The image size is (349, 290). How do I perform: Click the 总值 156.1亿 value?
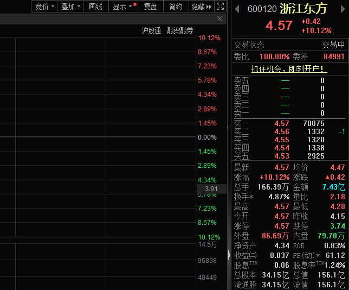point(331,275)
